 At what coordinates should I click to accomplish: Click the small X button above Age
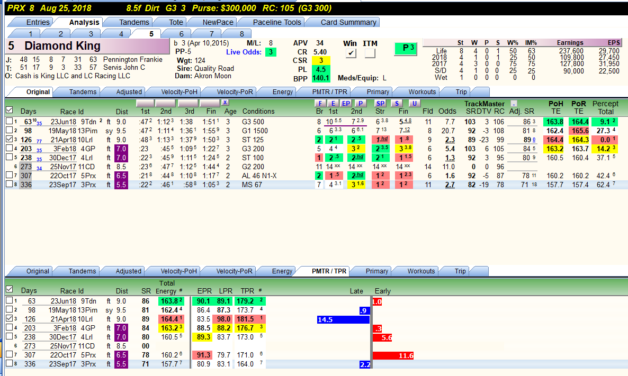[x=226, y=103]
